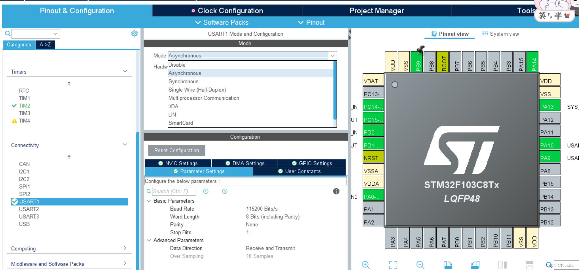Choose SmartCard mode option

[251, 123]
